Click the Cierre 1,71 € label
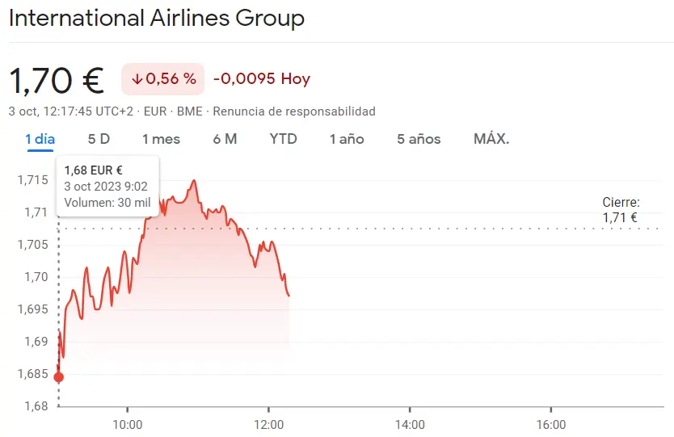The width and height of the screenshot is (674, 437). coord(621,209)
